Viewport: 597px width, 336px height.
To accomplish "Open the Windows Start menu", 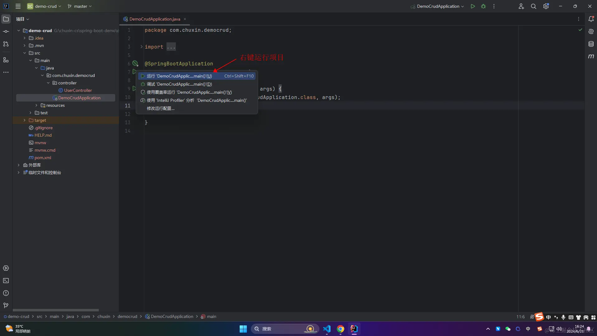I will click(243, 329).
